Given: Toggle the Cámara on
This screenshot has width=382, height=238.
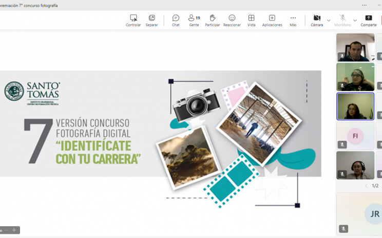Looking at the screenshot, I should [x=317, y=20].
